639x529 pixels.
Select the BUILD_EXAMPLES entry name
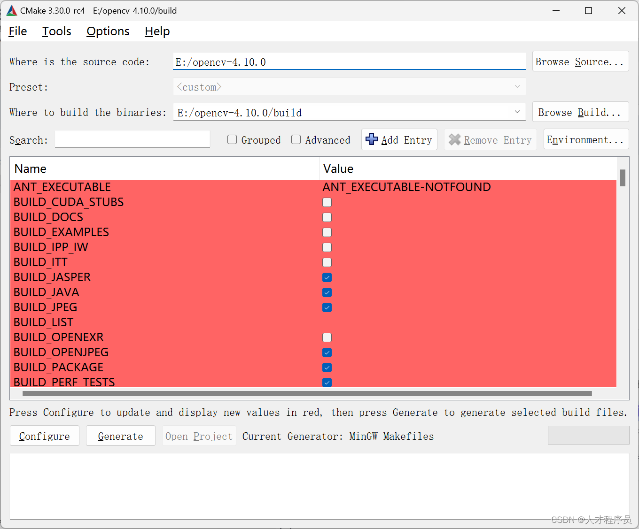point(61,232)
